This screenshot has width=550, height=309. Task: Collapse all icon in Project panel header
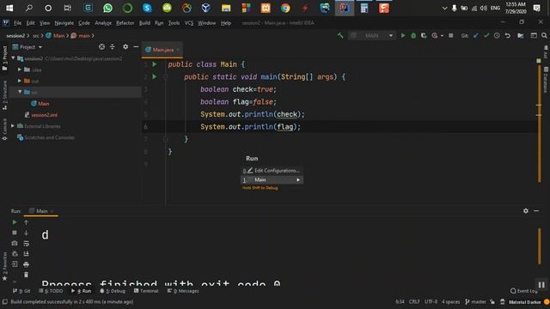click(113, 46)
